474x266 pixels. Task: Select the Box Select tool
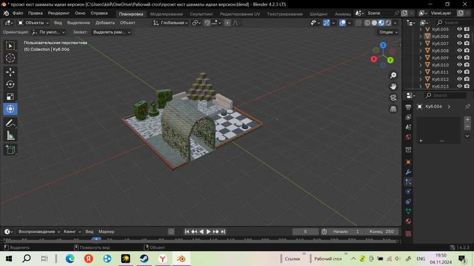pyautogui.click(x=10, y=46)
